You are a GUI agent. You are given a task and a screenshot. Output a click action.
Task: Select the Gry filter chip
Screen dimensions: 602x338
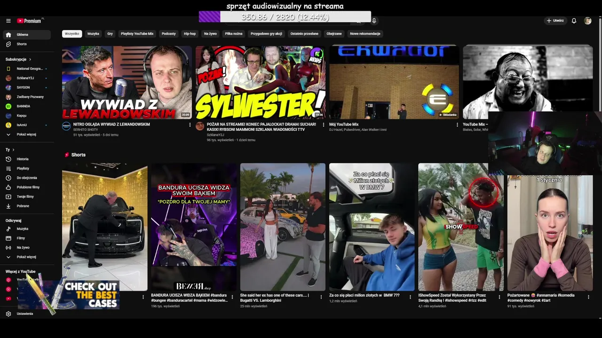coord(110,34)
